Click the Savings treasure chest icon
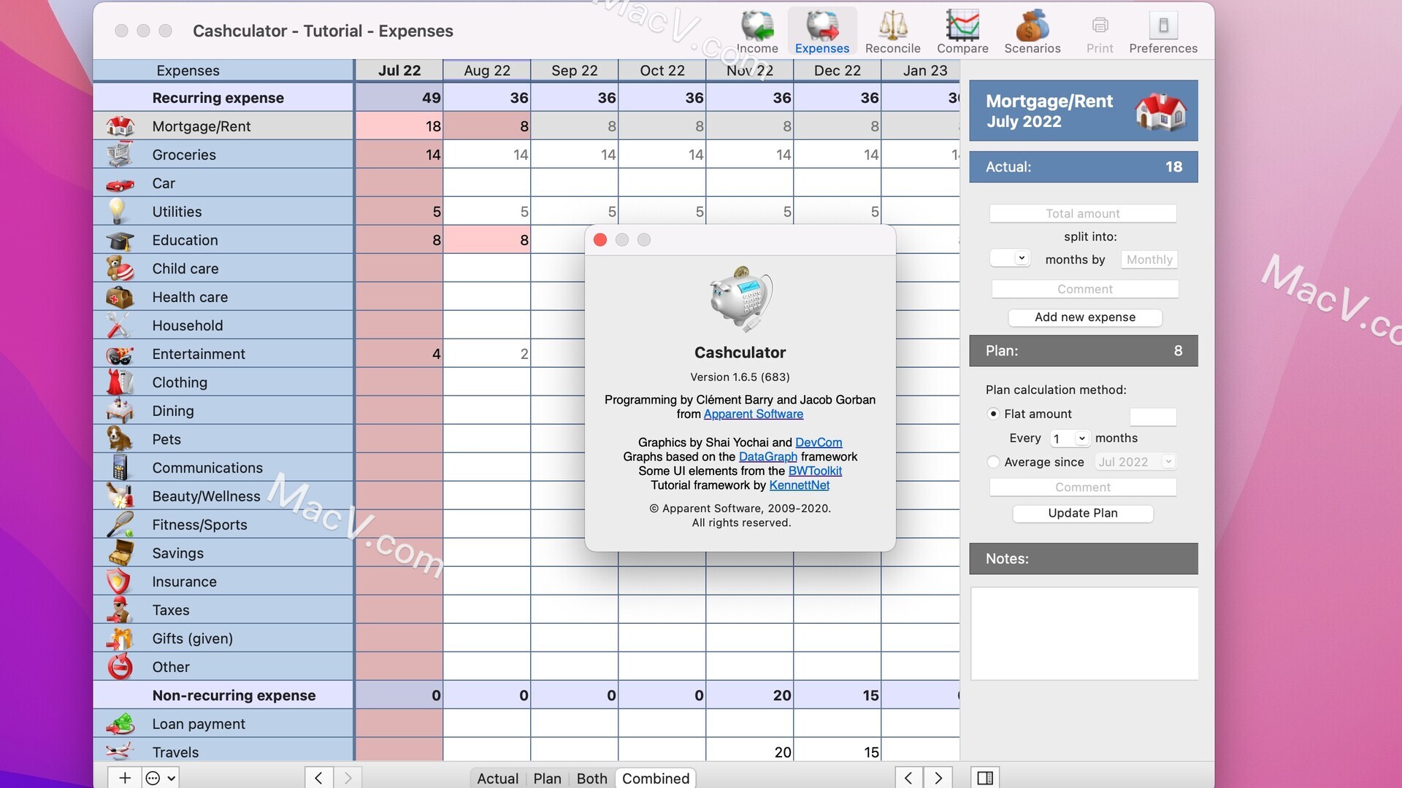The height and width of the screenshot is (788, 1402). tap(120, 553)
